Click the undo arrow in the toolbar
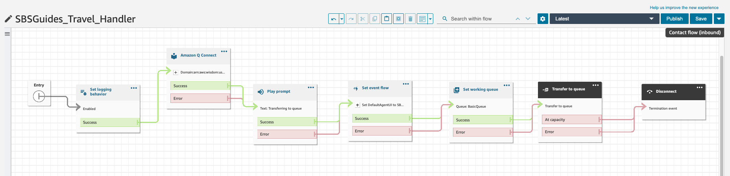730x176 pixels. click(334, 19)
